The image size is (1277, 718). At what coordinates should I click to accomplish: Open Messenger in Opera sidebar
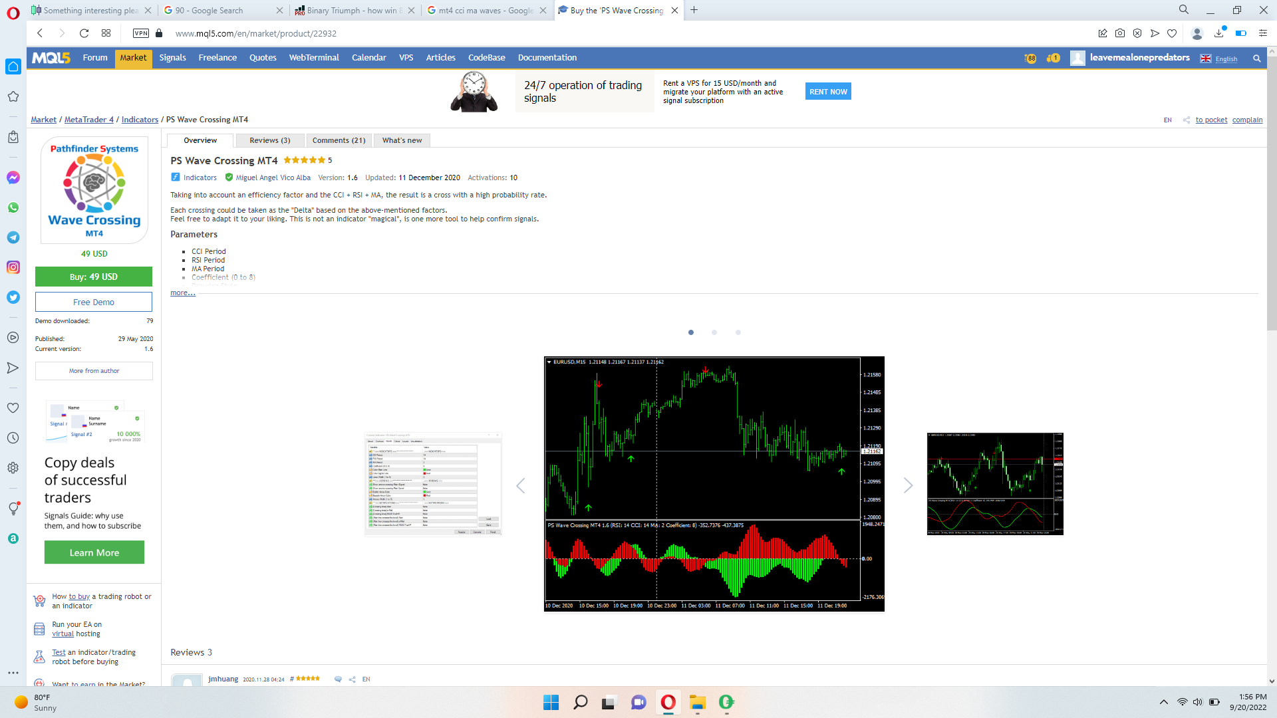(x=13, y=178)
